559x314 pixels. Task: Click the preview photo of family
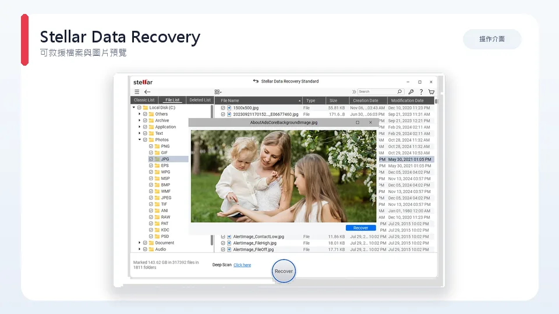284,176
